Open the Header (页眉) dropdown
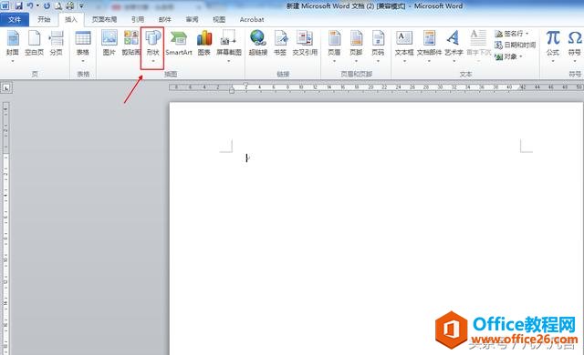The height and width of the screenshot is (355, 584). [334, 47]
